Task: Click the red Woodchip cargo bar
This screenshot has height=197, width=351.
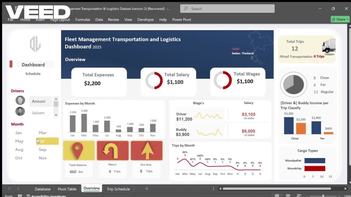Action: pos(315,168)
